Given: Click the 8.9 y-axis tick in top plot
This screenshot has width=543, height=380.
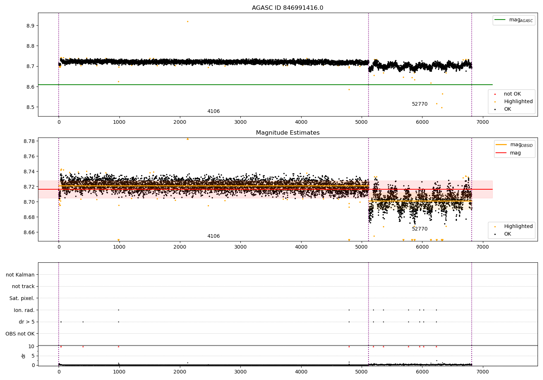Looking at the screenshot, I should point(30,26).
